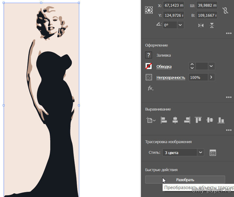Align objects to horizontal center
Image resolution: width=234 pixels, height=197 pixels.
[x=175, y=120]
